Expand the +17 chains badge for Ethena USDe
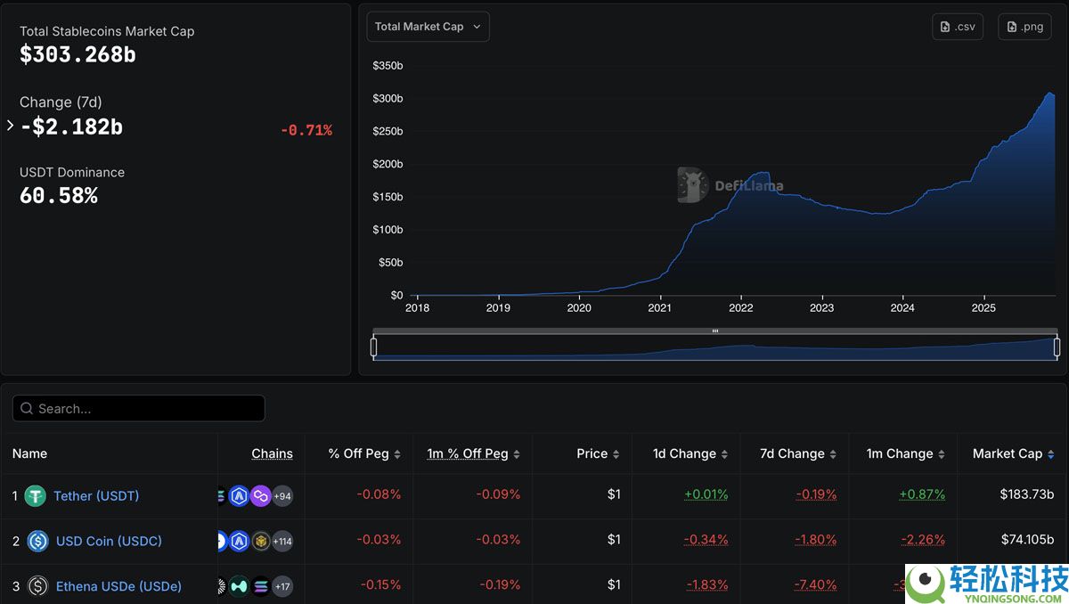 [x=282, y=585]
